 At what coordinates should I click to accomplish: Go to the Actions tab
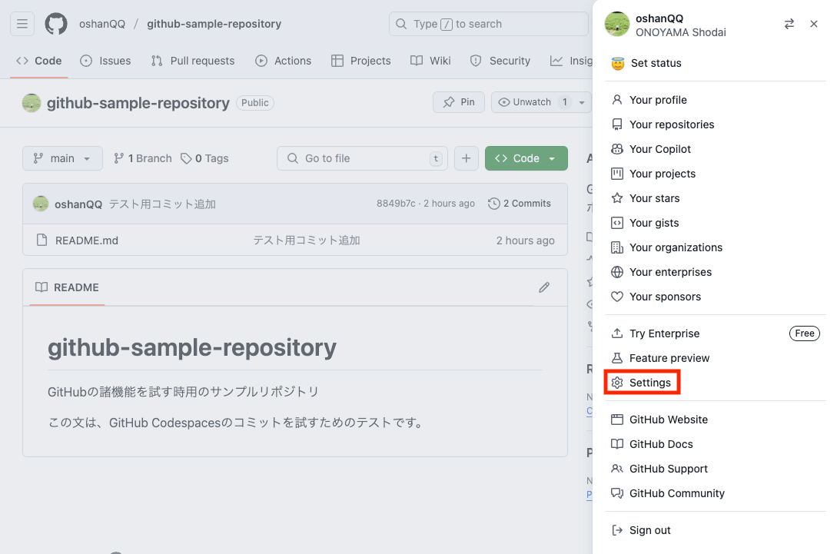[x=284, y=61]
